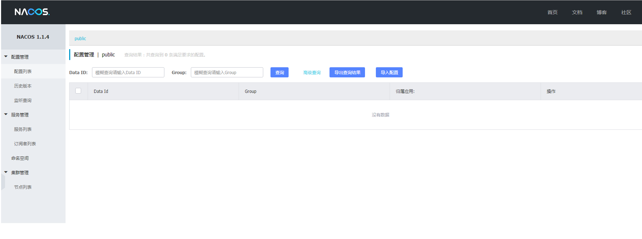This screenshot has height=239, width=642.
Task: Click the NACOS 1.1.4 version label
Action: tap(33, 37)
